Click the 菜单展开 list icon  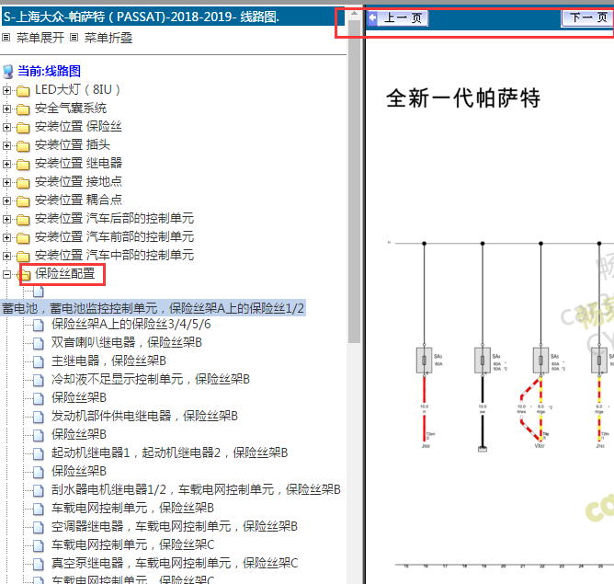[x=6, y=38]
